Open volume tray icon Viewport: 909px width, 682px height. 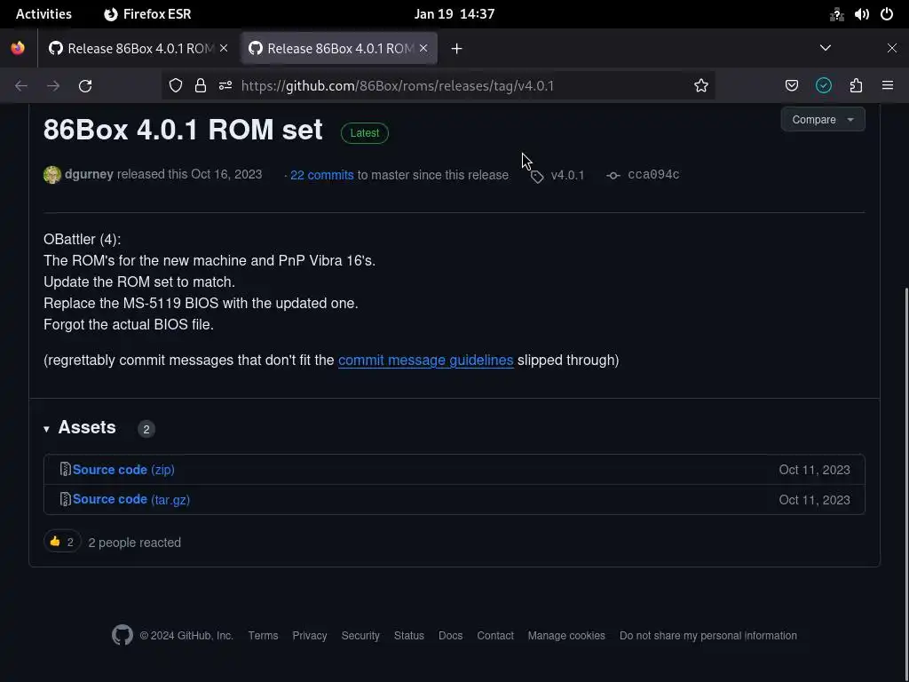pos(861,14)
